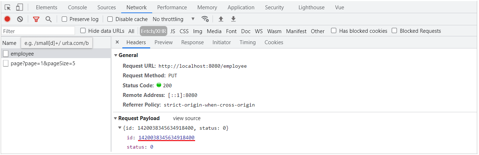Open the No throttling dropdown
The width and height of the screenshot is (479, 155).
click(x=174, y=19)
